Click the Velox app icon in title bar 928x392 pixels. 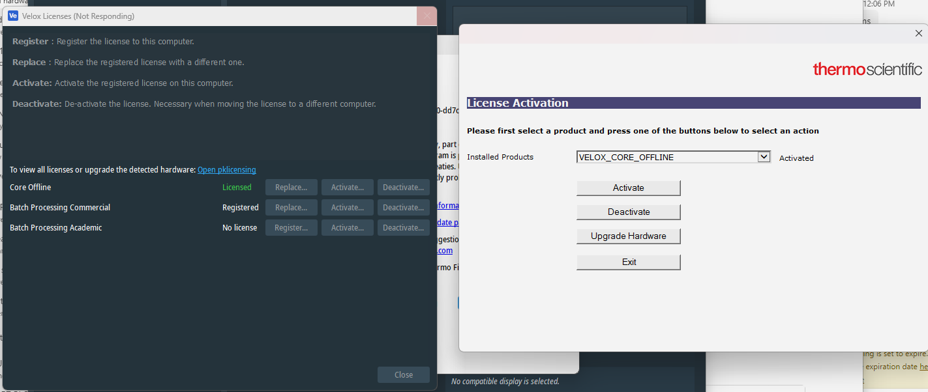(x=12, y=16)
